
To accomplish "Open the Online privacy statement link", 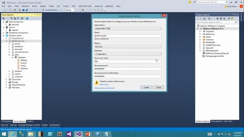I will click(104, 88).
